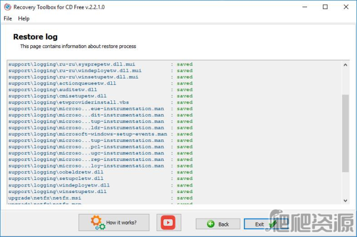357x237 pixels.
Task: Click the saved status for netfx.msi
Action: [x=185, y=198]
